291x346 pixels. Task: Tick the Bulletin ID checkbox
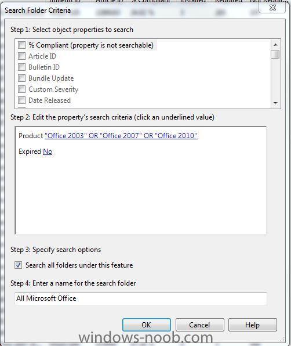[21, 67]
